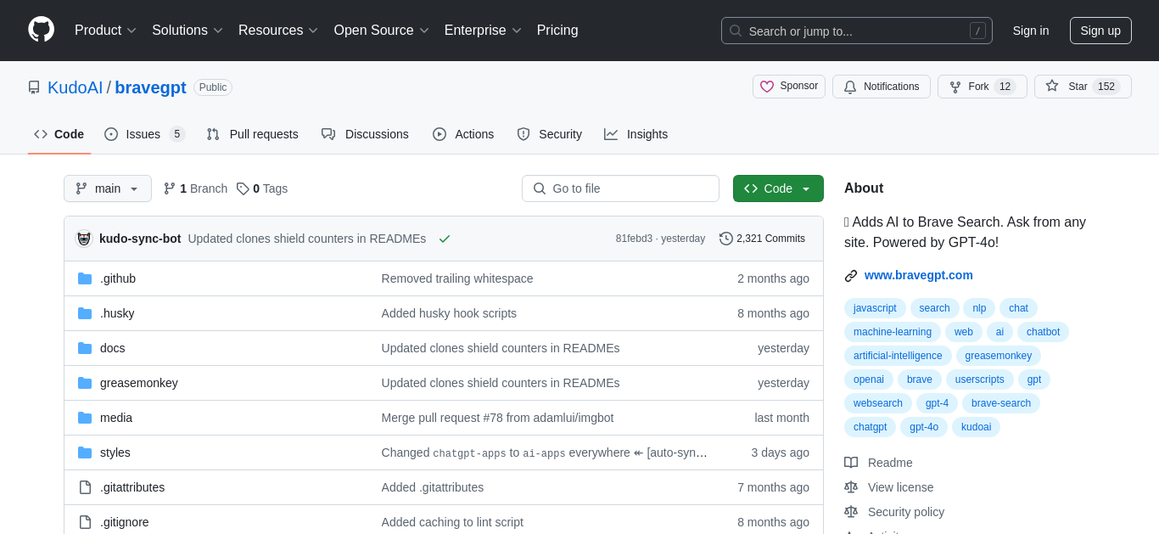Open 'Added husky hook scripts' commit
1159x534 pixels.
pyautogui.click(x=449, y=313)
